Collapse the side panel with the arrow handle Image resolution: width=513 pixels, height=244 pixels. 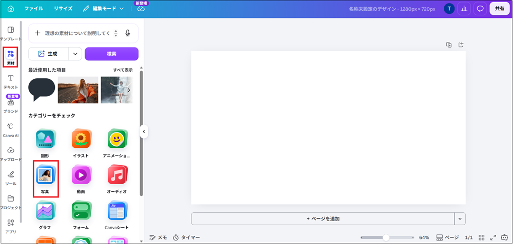coord(144,132)
